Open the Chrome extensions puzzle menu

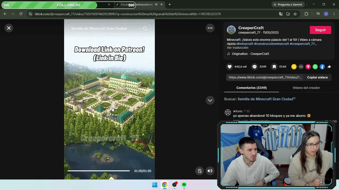[306, 14]
